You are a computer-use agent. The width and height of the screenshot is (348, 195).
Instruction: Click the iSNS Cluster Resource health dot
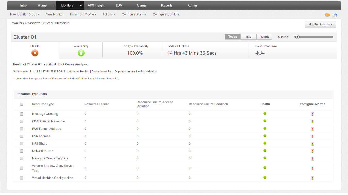point(265,121)
